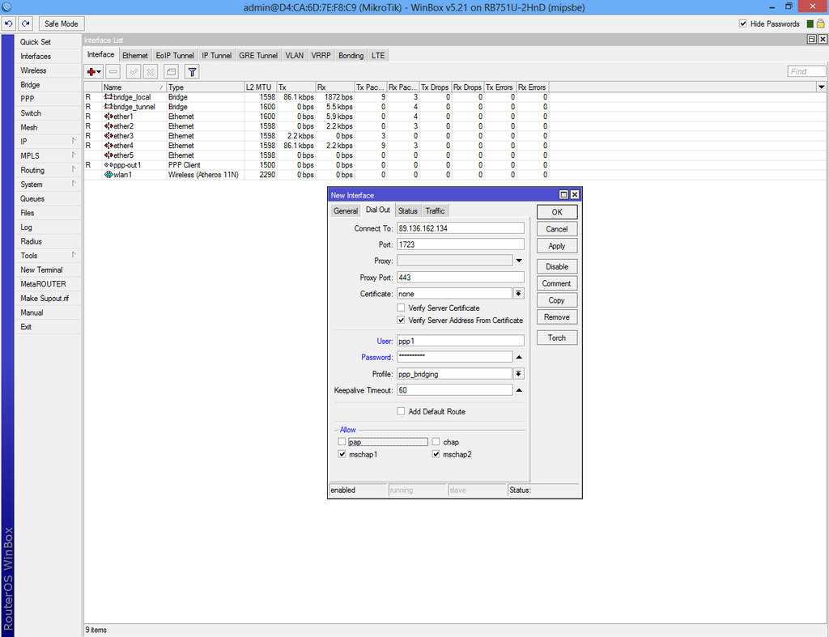The height and width of the screenshot is (637, 829).
Task: Apply the new interface settings
Action: click(x=556, y=245)
